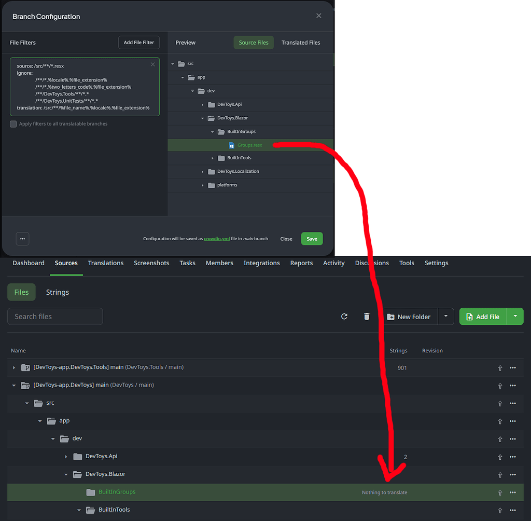Select the Groups.resx file icon in the preview tree

pos(230,145)
